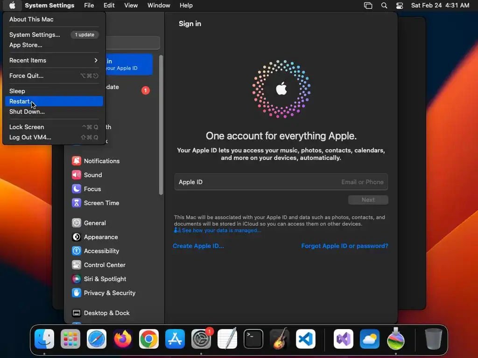Viewport: 478px width, 358px height.
Task: Select Restart... in the Apple menu
Action: pos(54,101)
